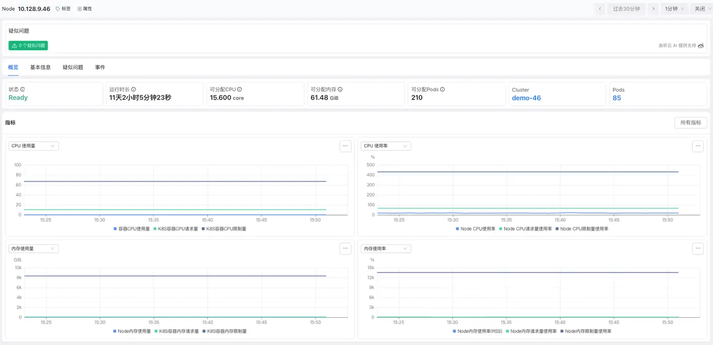Click the 过去30分钟 time range selector
This screenshot has width=713, height=345.
click(626, 9)
